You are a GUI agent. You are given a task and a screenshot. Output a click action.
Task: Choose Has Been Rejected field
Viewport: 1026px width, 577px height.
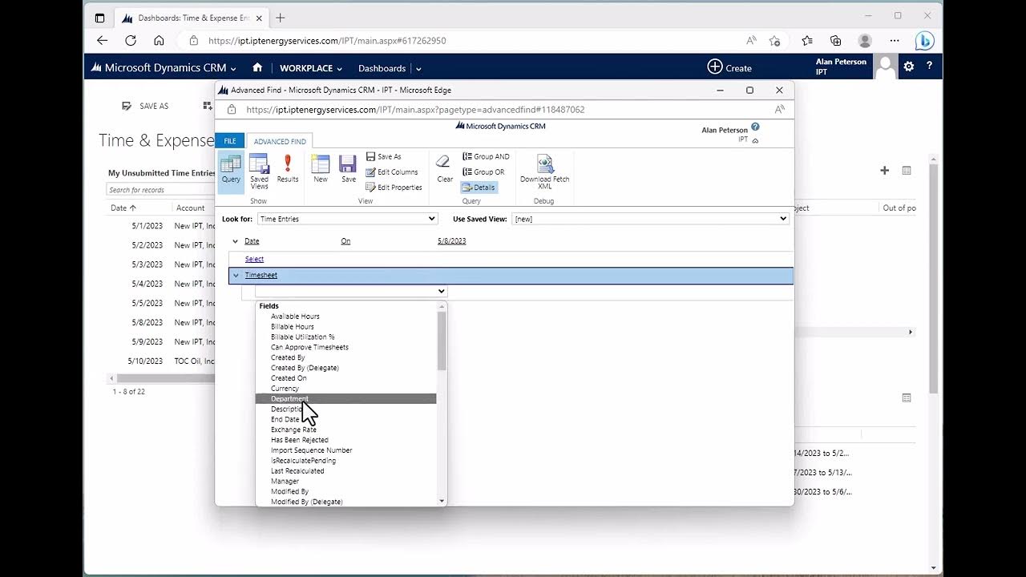300,440
